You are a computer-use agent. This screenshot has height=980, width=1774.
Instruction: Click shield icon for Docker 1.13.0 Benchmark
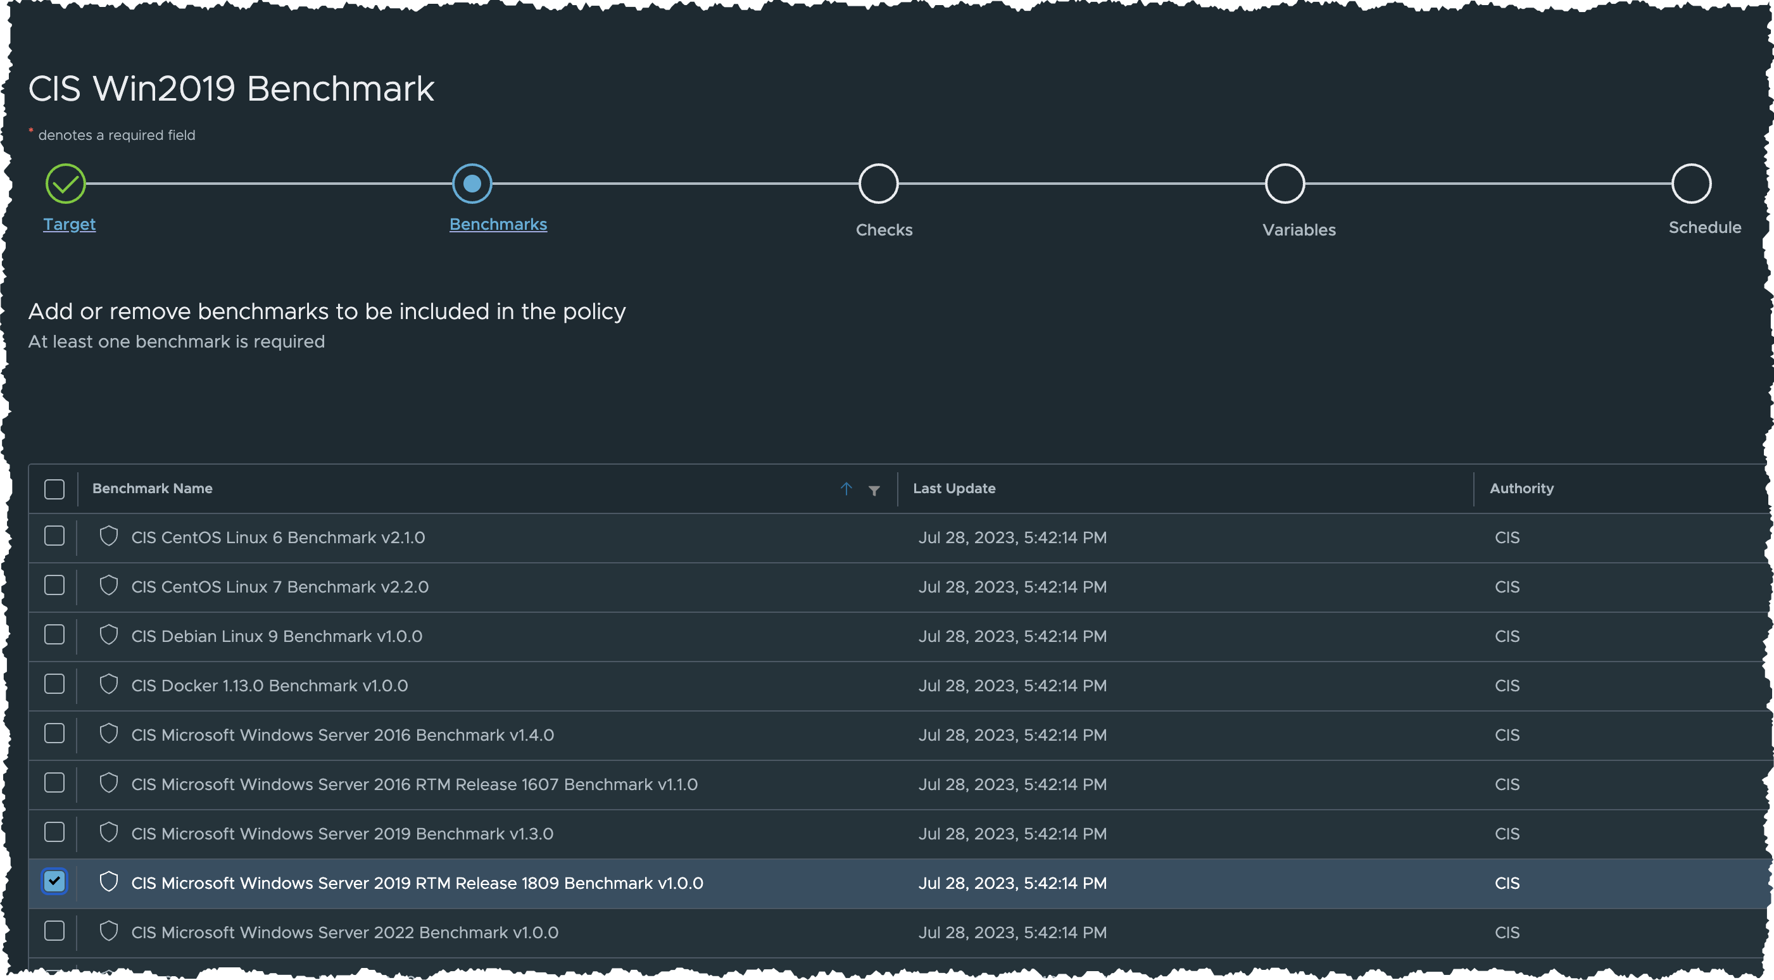109,684
